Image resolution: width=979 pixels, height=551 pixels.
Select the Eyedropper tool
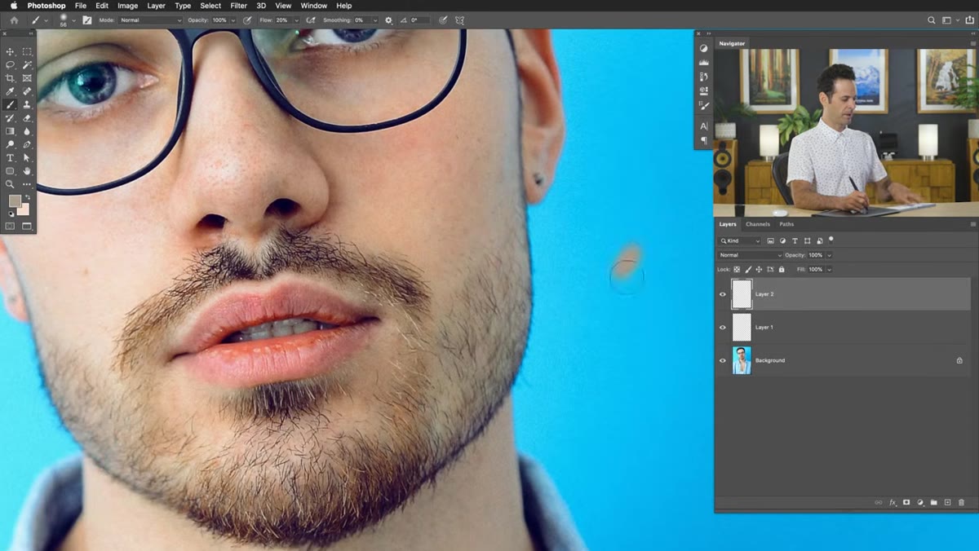[11, 91]
